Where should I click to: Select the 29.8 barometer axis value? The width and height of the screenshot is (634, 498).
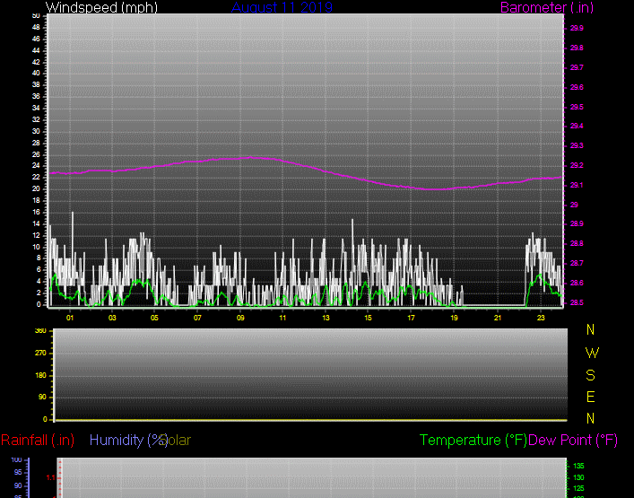577,48
